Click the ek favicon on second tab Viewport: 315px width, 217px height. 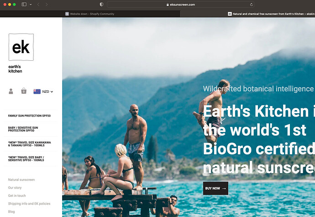click(x=230, y=14)
